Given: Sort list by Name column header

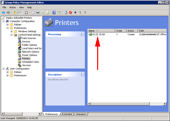Looking at the screenshot, I should click(101, 31).
